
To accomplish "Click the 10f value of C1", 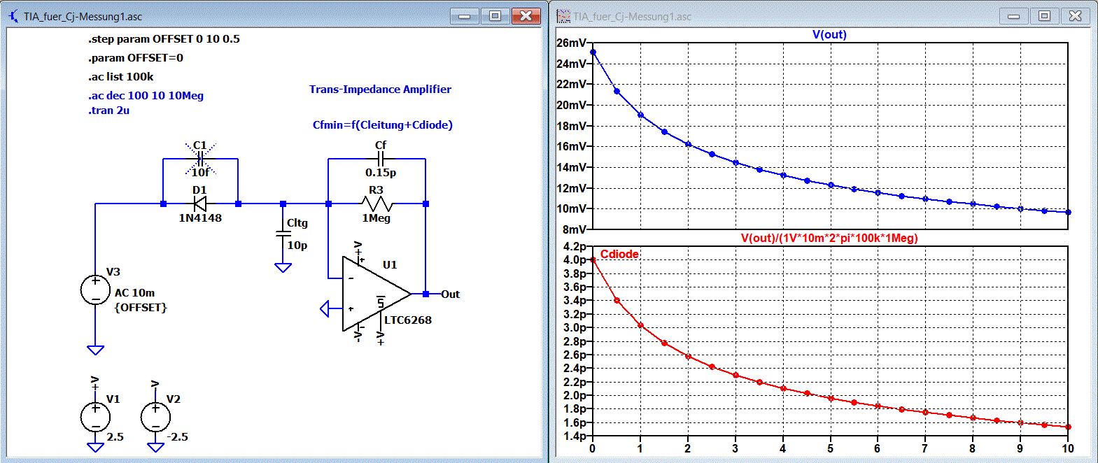I will point(200,172).
